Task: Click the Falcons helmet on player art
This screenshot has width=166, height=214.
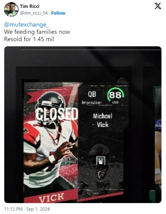Action: (x=50, y=100)
